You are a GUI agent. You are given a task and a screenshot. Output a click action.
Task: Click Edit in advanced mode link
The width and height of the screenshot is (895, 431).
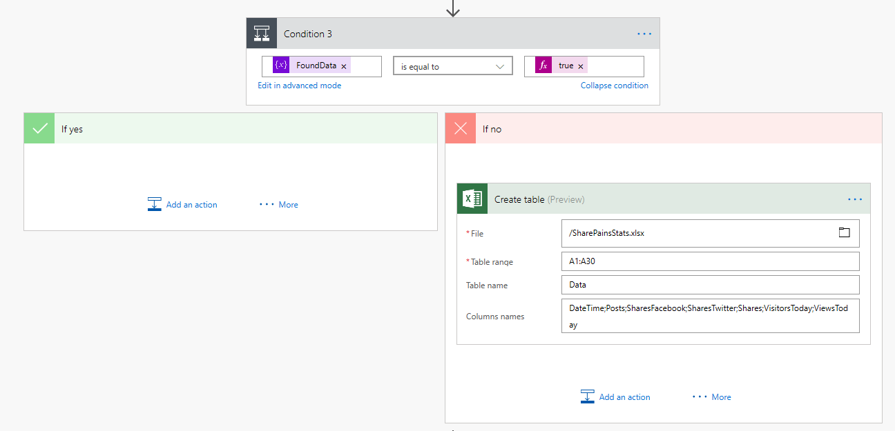coord(300,86)
